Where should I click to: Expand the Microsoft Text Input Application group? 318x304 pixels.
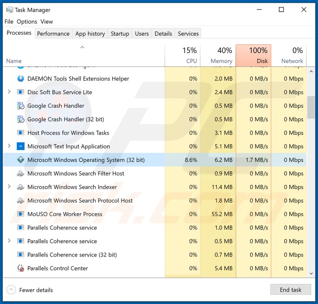pos(9,146)
